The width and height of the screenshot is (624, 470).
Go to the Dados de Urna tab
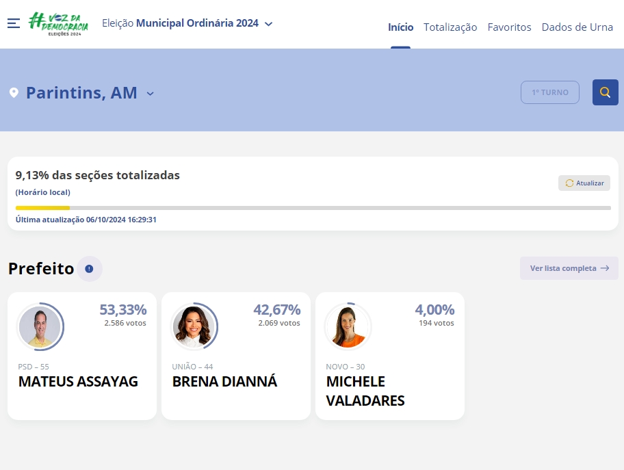[577, 27]
